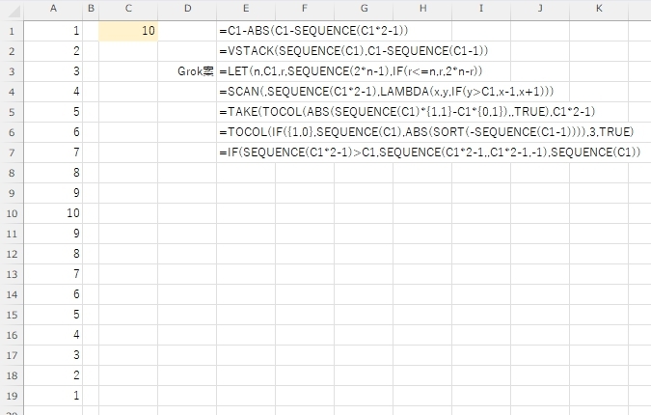Click the Select All corner triangle
Screen dimensions: 651x415
[13, 11]
